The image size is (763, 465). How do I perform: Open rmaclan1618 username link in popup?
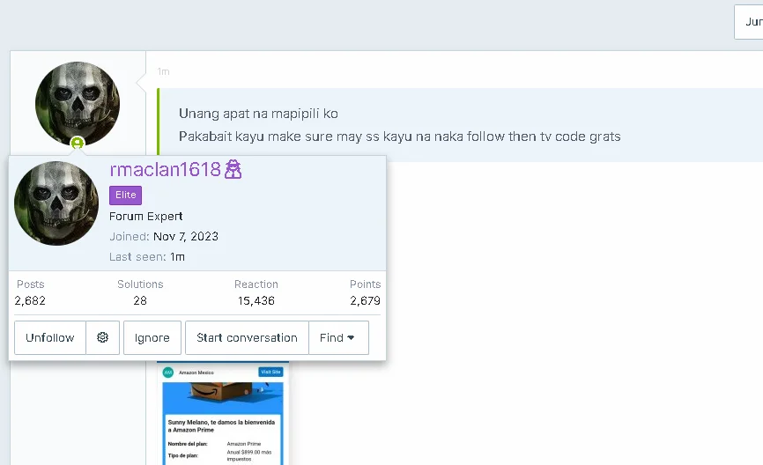point(166,169)
